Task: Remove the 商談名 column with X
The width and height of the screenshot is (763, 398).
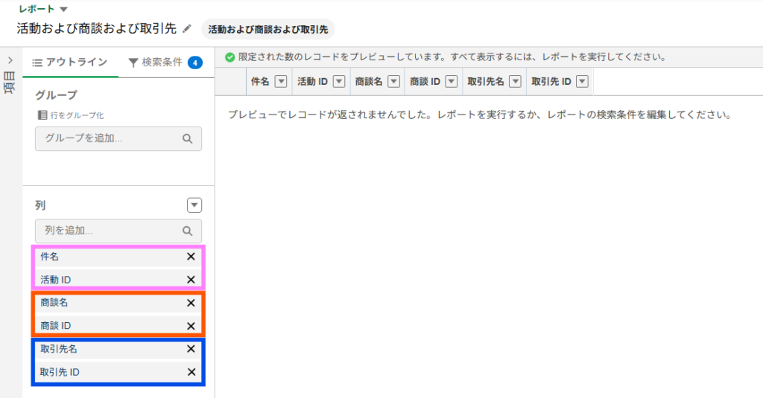Action: 191,303
